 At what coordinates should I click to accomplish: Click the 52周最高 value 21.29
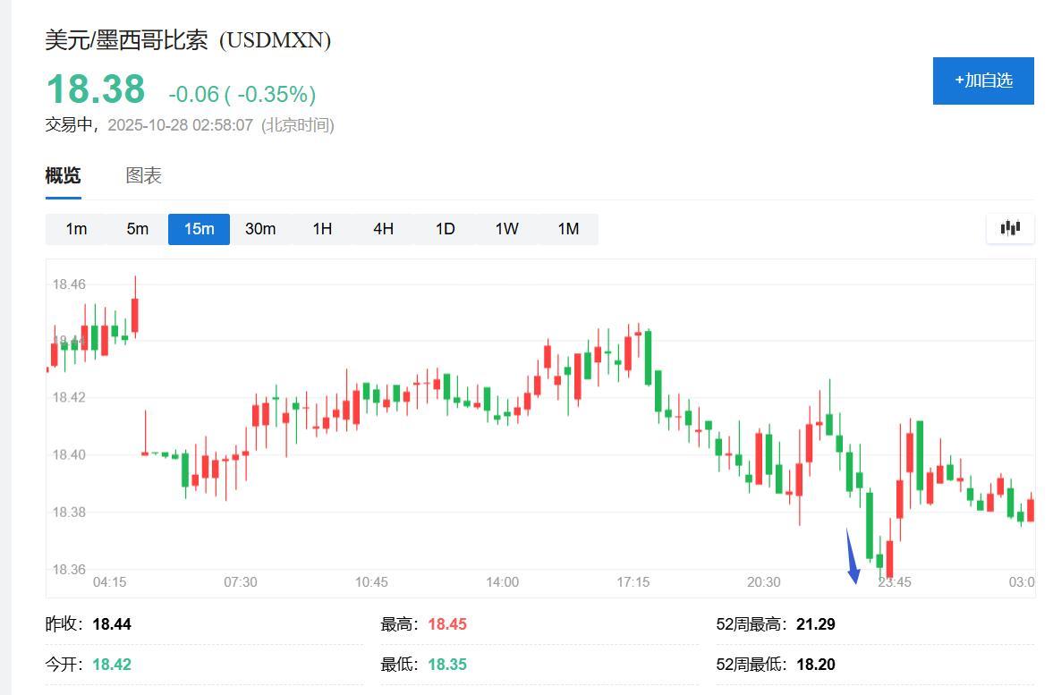pos(815,624)
